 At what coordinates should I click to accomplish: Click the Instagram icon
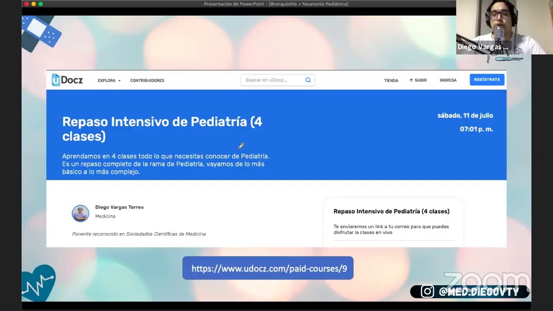(427, 292)
